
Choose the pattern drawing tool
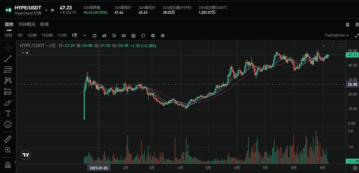8,81
